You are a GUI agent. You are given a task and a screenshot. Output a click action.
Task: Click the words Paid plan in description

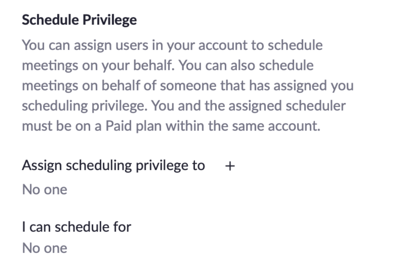point(134,126)
